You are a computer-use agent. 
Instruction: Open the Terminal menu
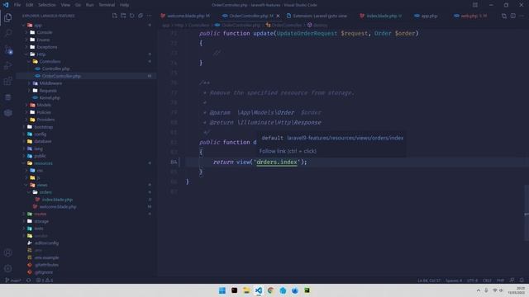point(107,5)
